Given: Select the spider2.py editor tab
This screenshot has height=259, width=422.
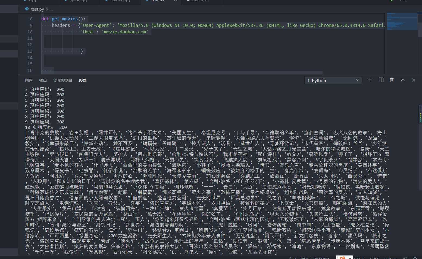Looking at the screenshot, I should [120, 1].
